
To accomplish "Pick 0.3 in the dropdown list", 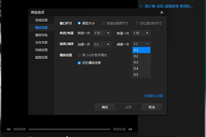I will (x=142, y=62).
